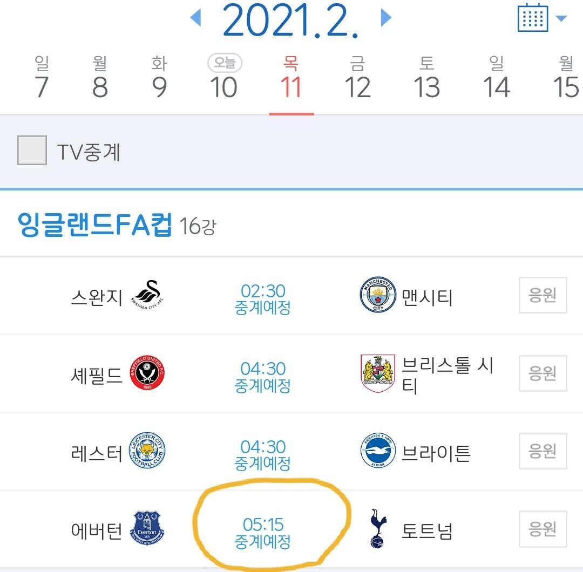Viewport: 583px width, 572px height.
Task: Click the Sheffield United badge
Action: pos(147,373)
